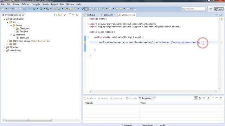Open the Refactor menu

[x=25, y=4]
